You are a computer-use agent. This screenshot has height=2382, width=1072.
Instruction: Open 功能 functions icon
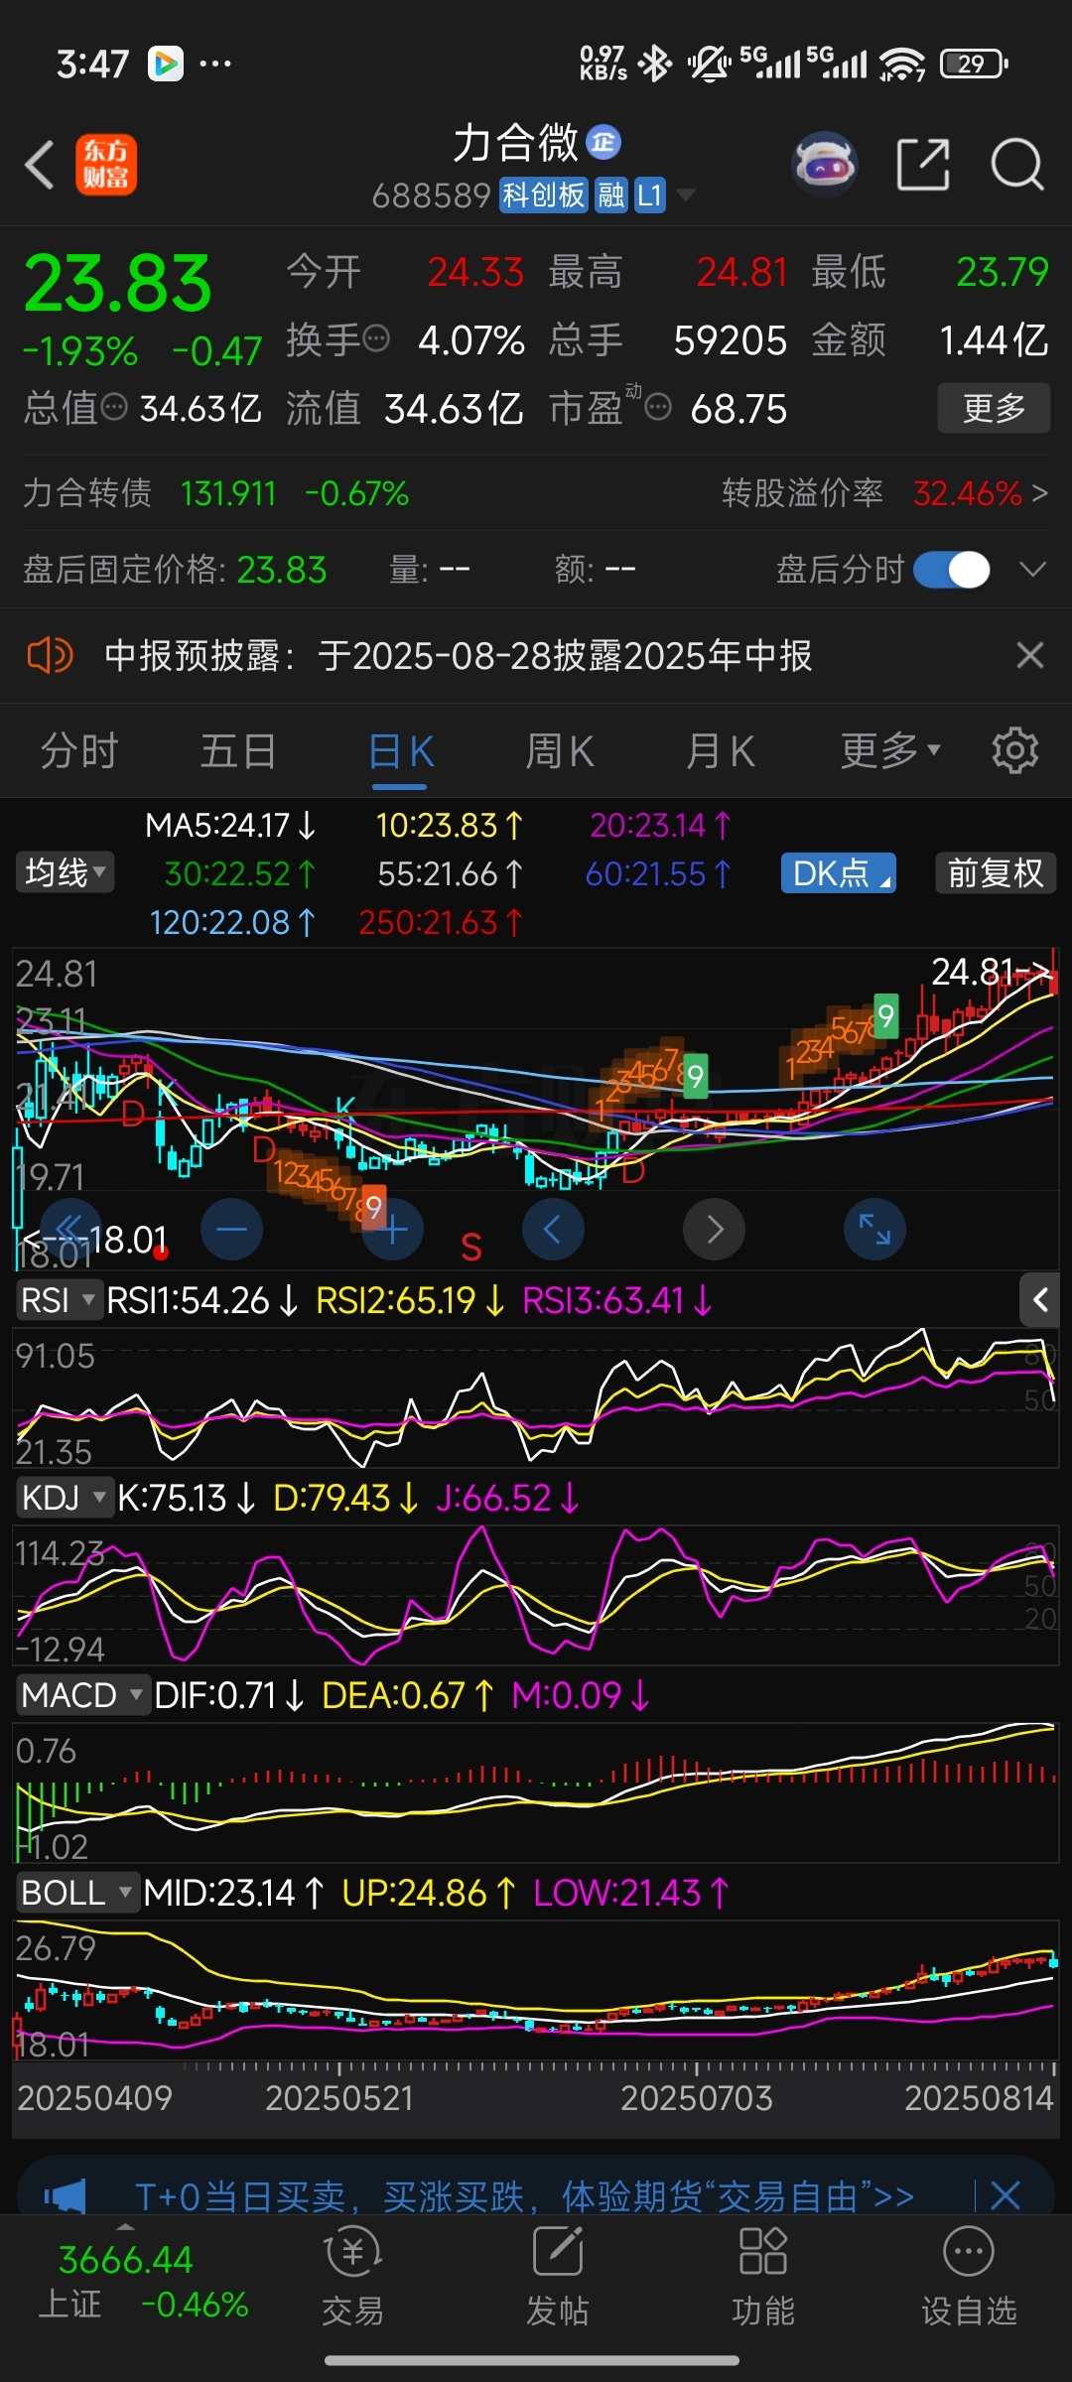tap(763, 2277)
